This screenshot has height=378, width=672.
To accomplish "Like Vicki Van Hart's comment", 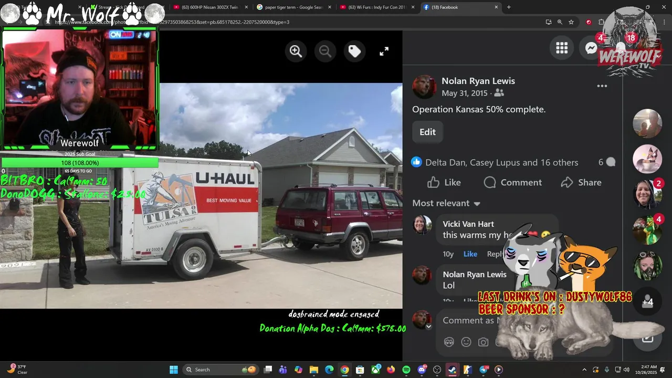I will [470, 254].
